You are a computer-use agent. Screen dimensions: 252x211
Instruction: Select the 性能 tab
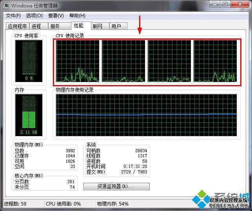pyautogui.click(x=81, y=25)
